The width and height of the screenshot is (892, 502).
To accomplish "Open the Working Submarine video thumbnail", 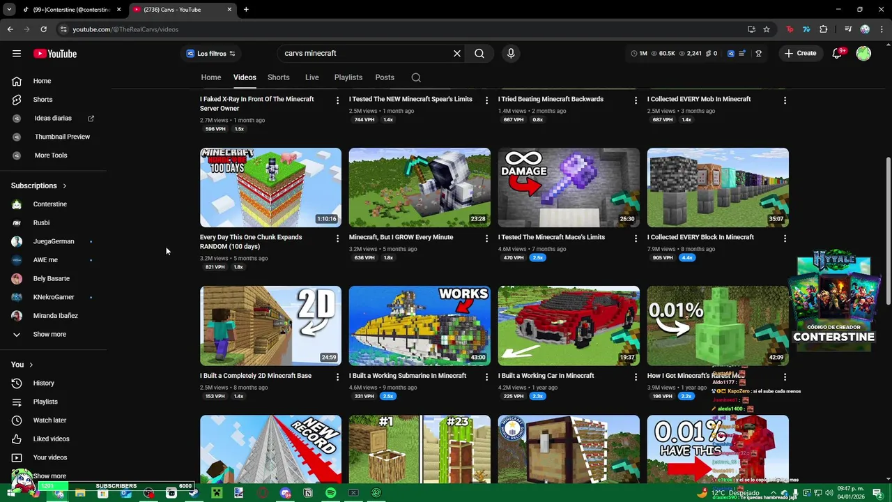I will (x=420, y=326).
